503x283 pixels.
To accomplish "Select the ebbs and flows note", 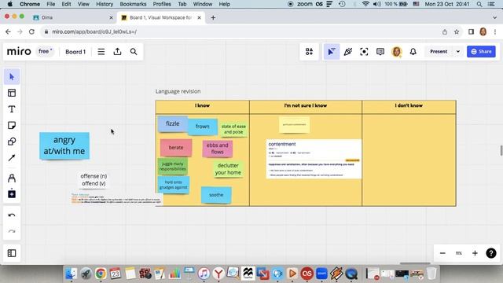I will pyautogui.click(x=218, y=149).
